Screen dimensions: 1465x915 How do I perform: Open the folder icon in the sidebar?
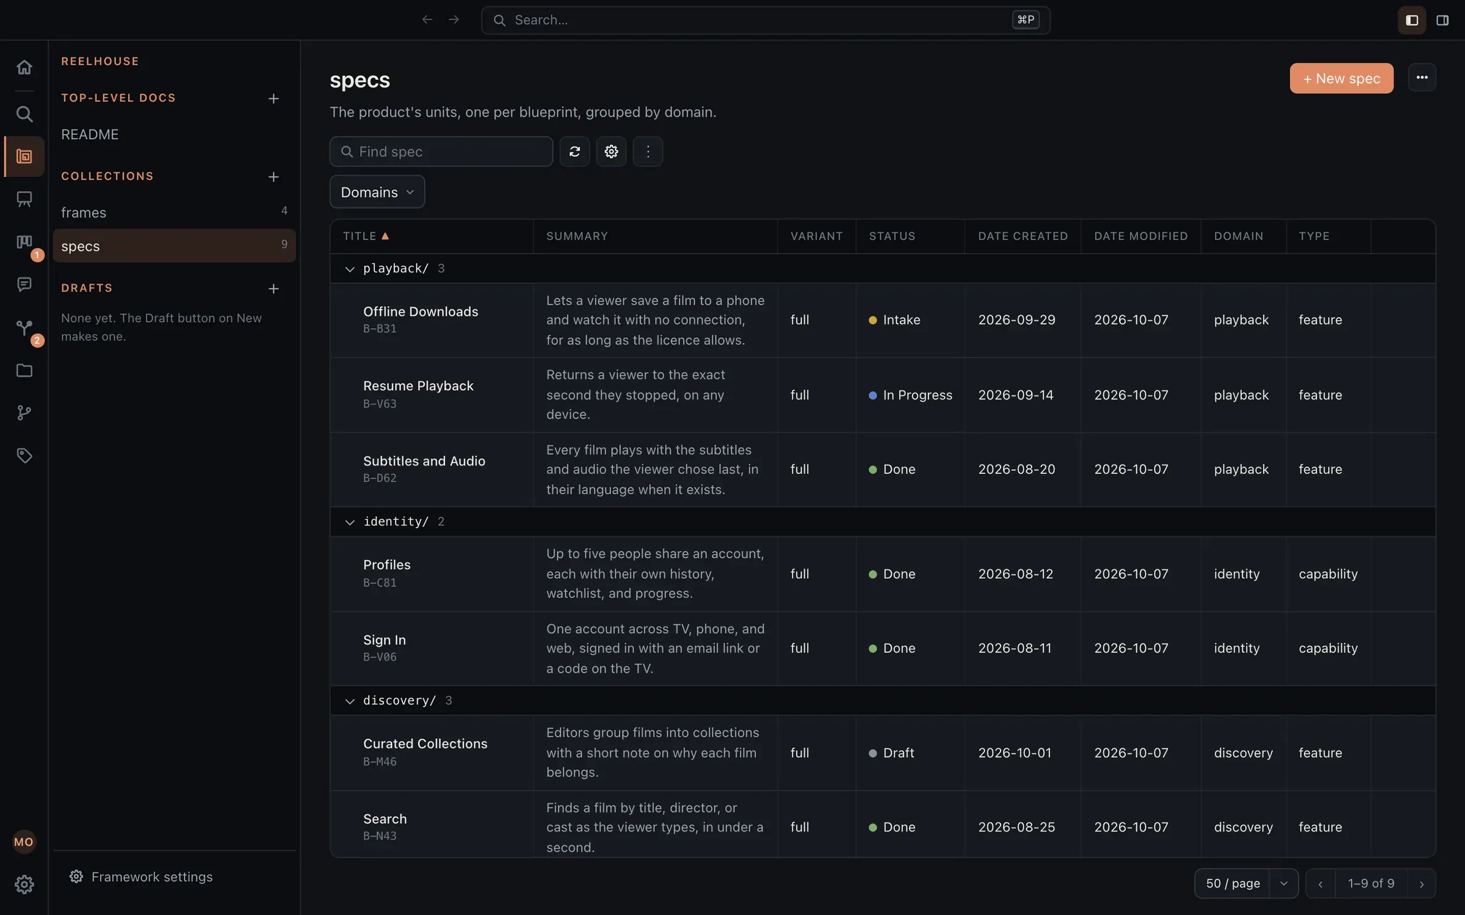24,370
